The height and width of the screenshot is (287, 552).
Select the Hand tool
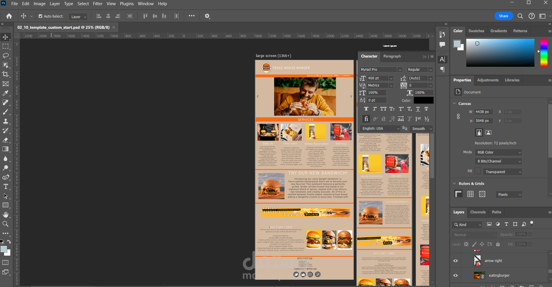pyautogui.click(x=5, y=215)
